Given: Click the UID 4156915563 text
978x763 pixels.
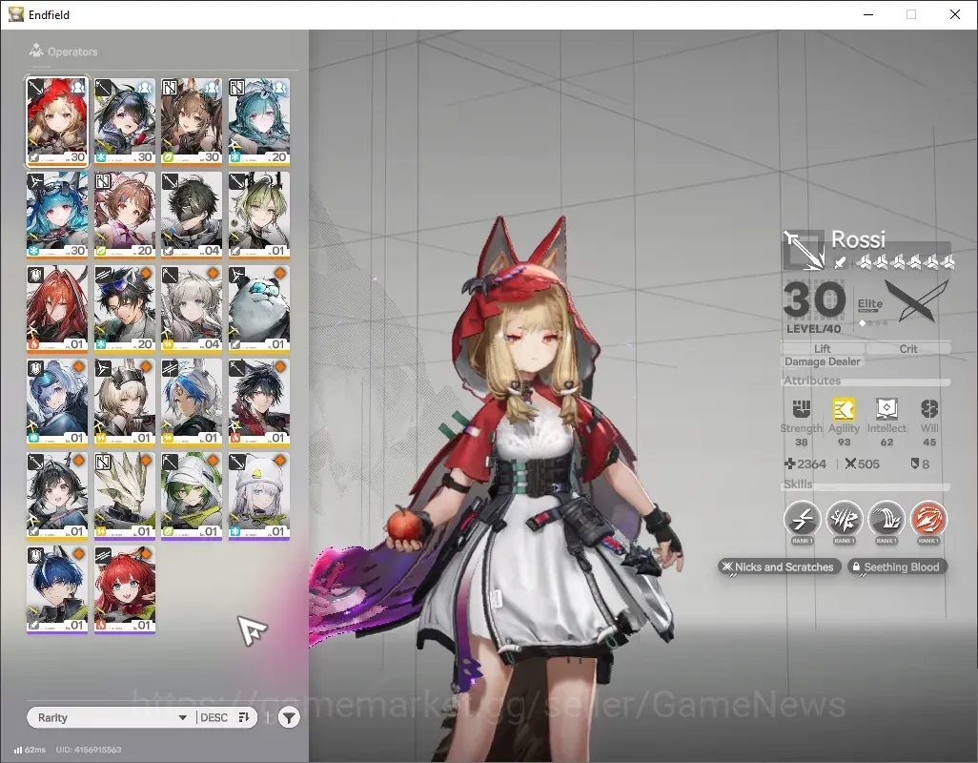Looking at the screenshot, I should (x=89, y=750).
